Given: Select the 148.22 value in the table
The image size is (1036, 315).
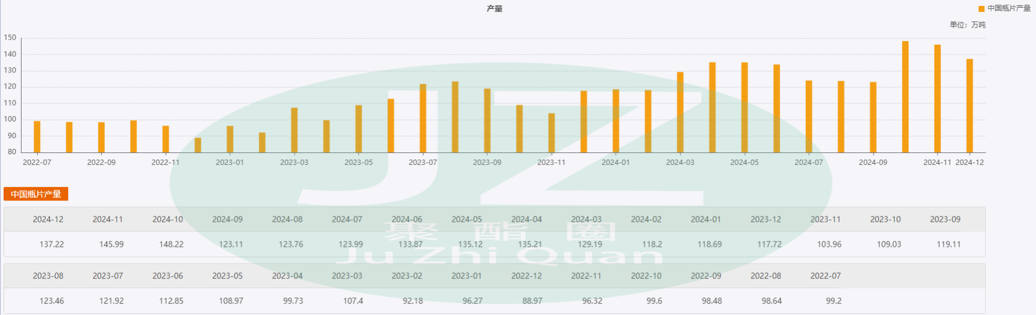Looking at the screenshot, I should [x=171, y=244].
